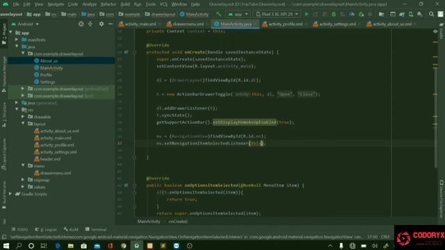
Task: Click the green Debug app bug icon
Action: 334,14
